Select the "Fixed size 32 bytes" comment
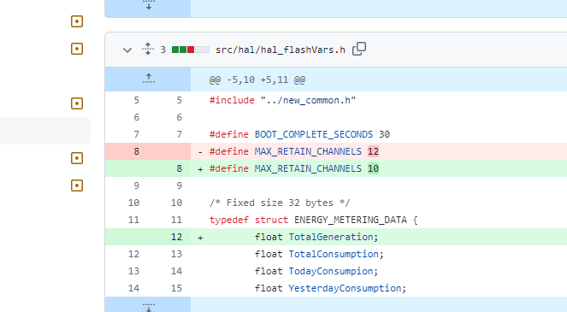Image resolution: width=567 pixels, height=312 pixels. (280, 203)
